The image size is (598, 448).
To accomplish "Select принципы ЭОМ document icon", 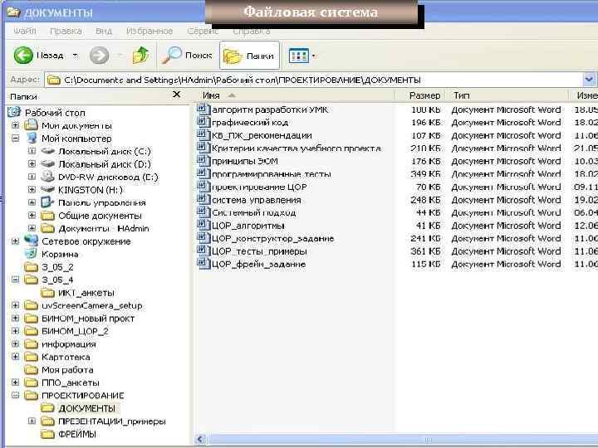I will coord(203,161).
